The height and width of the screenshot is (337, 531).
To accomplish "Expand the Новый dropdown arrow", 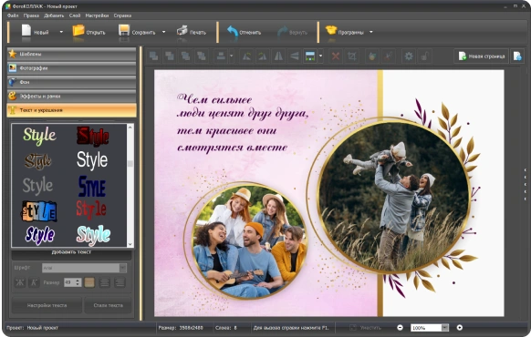I will (x=61, y=32).
